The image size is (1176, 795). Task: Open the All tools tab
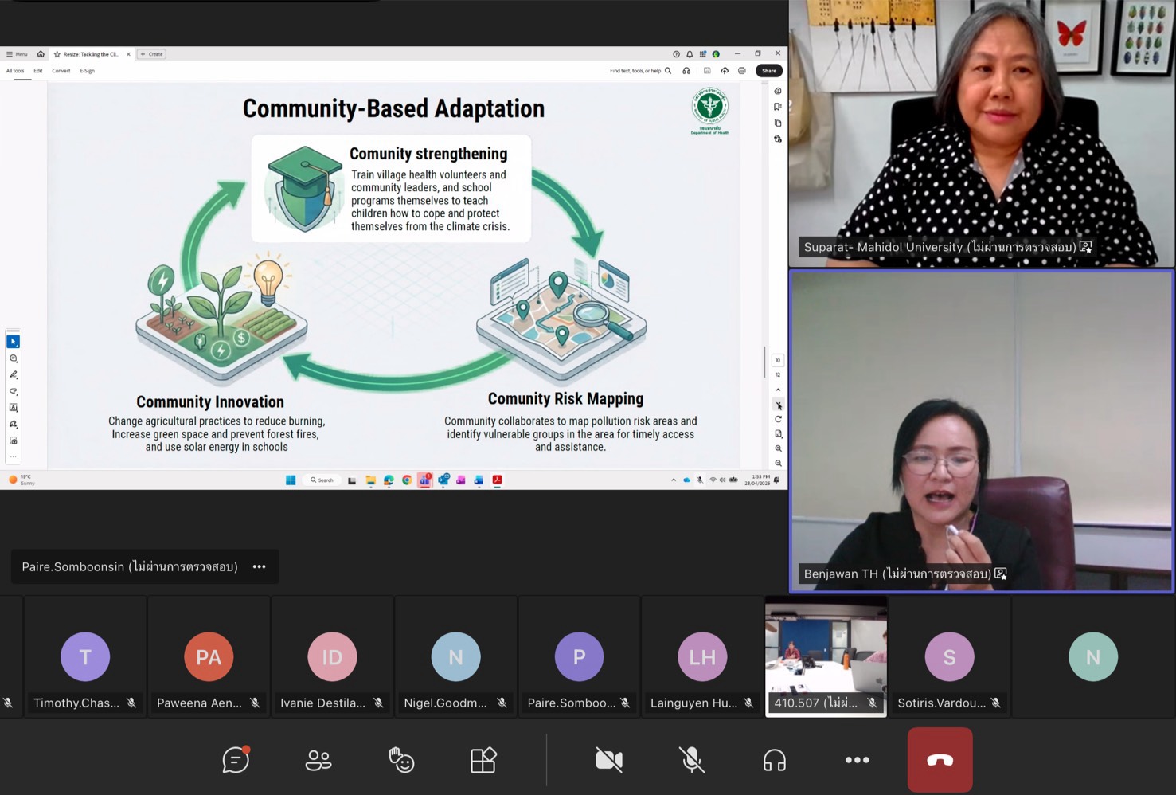click(15, 71)
